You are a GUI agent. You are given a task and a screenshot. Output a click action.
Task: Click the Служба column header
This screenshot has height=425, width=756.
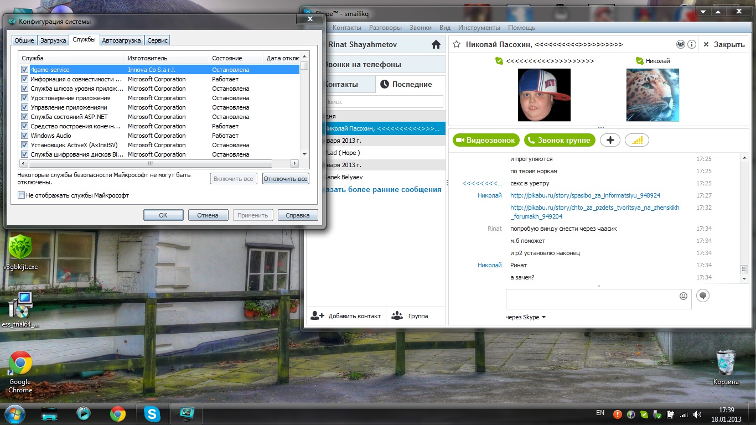[72, 58]
